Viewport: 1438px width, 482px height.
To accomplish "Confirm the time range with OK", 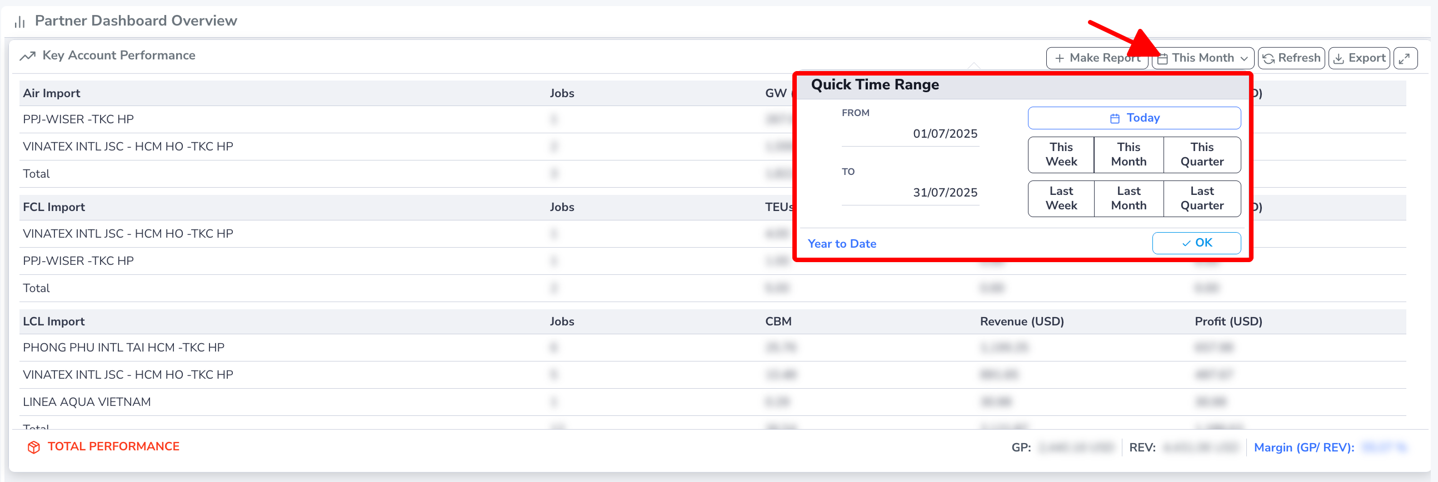I will tap(1196, 243).
